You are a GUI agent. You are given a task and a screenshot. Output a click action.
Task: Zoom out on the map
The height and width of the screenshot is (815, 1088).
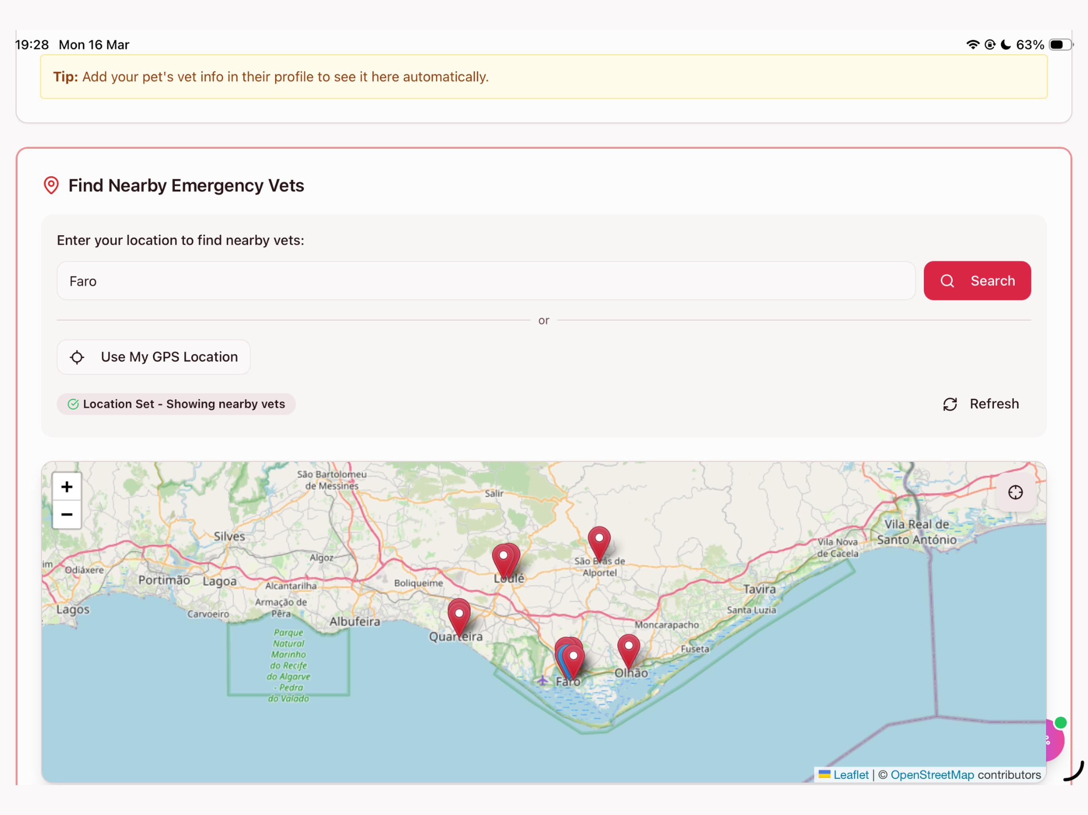[x=67, y=515]
